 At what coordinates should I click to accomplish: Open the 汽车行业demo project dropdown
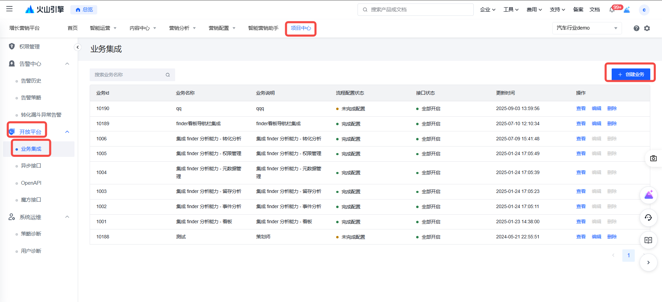point(587,28)
